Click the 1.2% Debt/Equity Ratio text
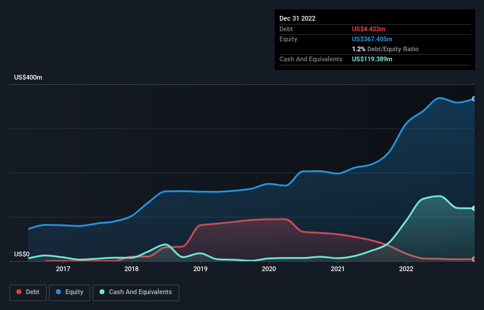The height and width of the screenshot is (310, 484). click(x=385, y=49)
